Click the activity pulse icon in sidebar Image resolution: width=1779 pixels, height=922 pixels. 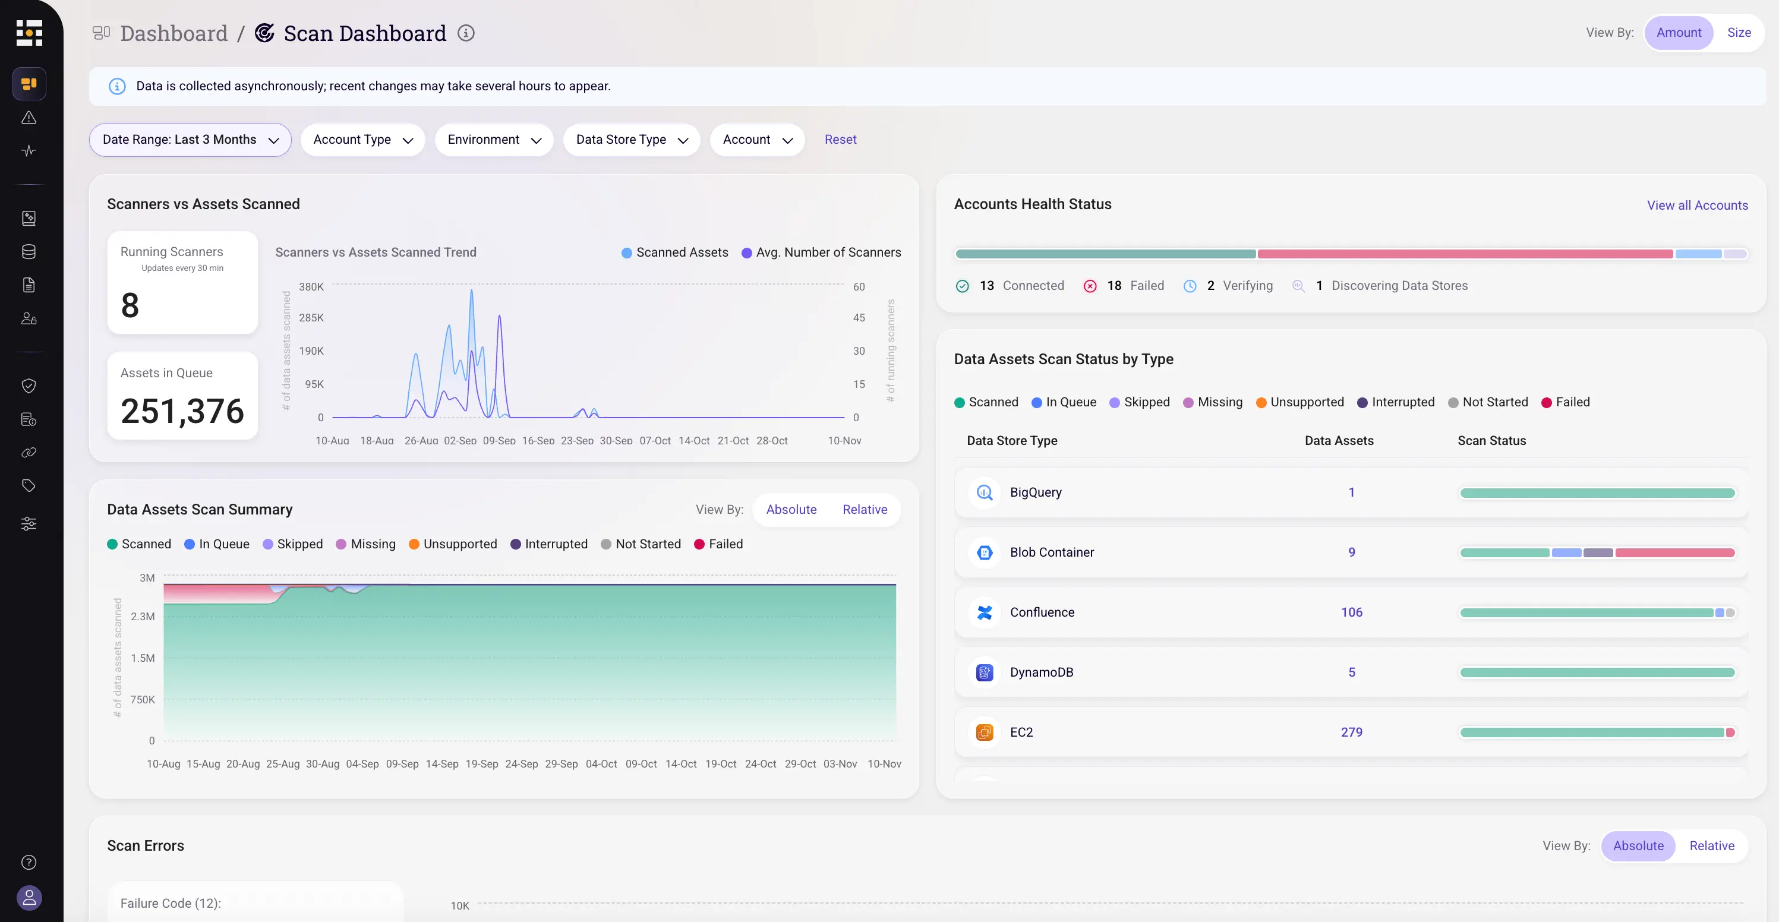click(29, 150)
